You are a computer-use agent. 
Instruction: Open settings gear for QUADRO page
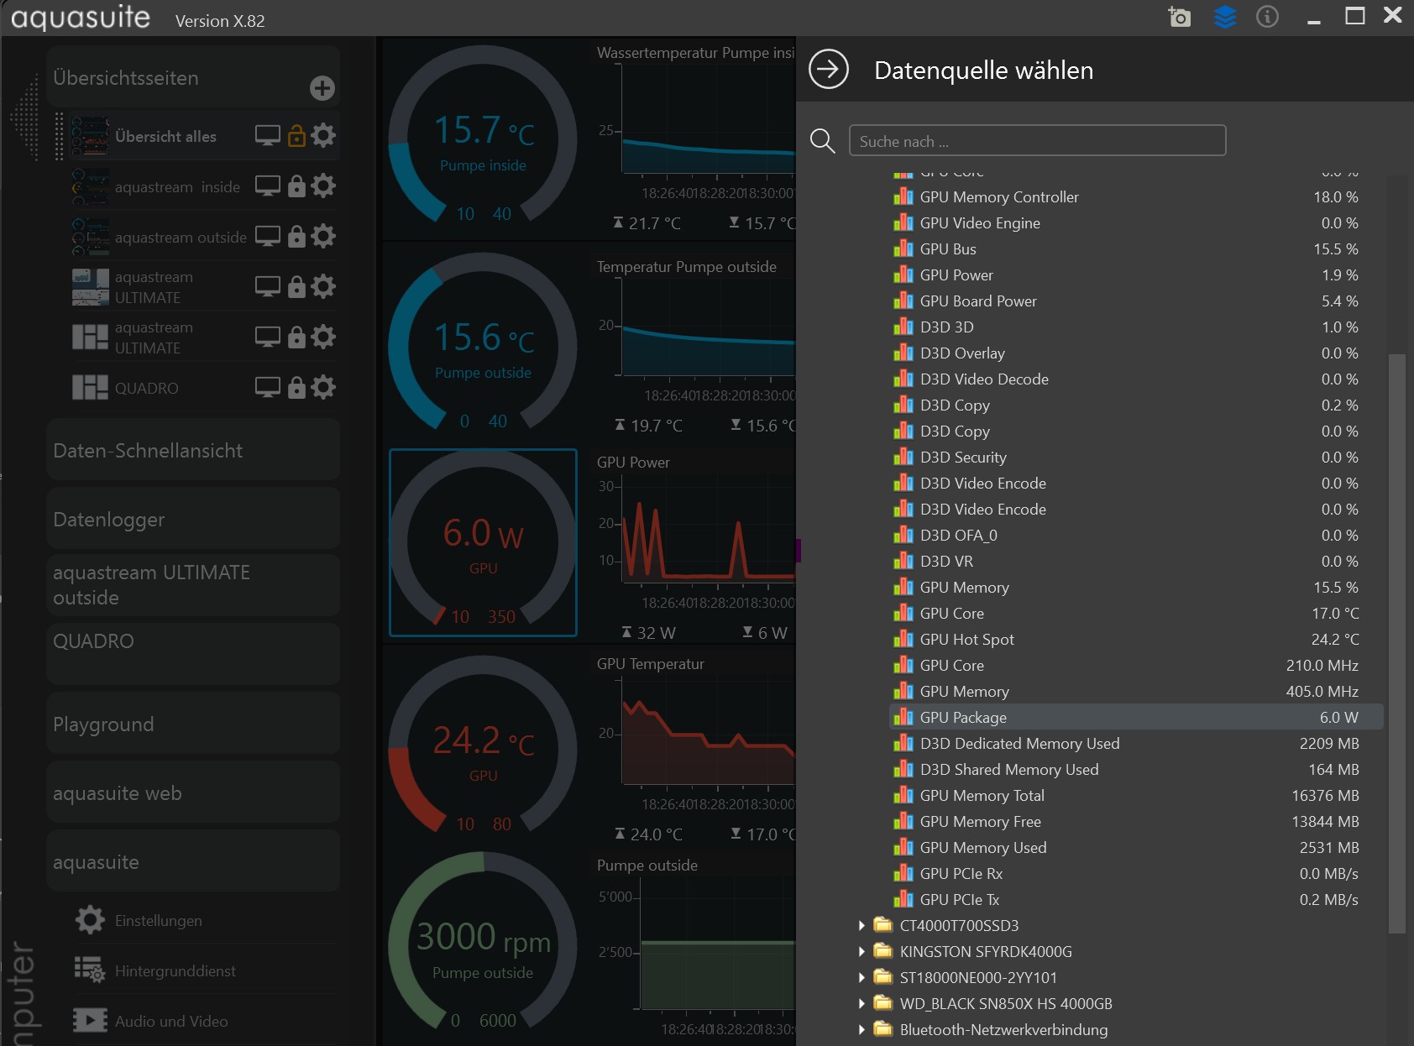[323, 387]
